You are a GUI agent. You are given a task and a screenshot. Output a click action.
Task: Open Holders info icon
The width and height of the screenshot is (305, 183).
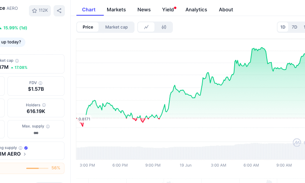click(x=44, y=105)
